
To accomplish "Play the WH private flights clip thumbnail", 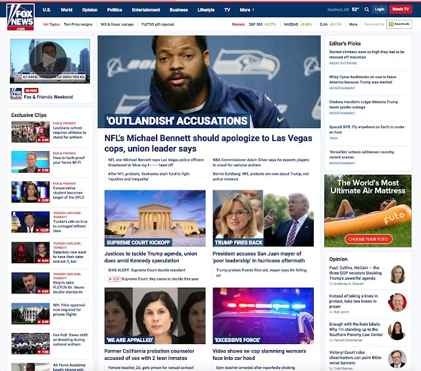I will tap(30, 314).
